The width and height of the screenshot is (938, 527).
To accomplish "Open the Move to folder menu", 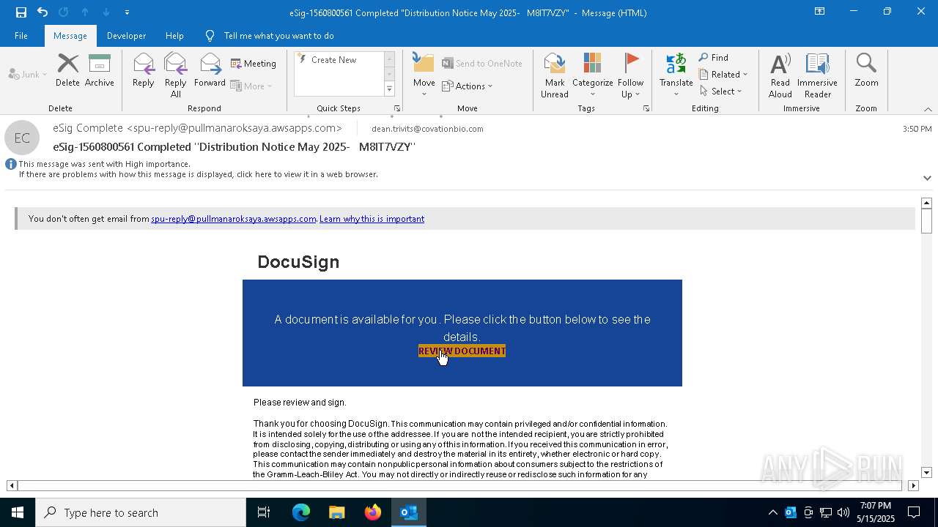I will point(424,75).
